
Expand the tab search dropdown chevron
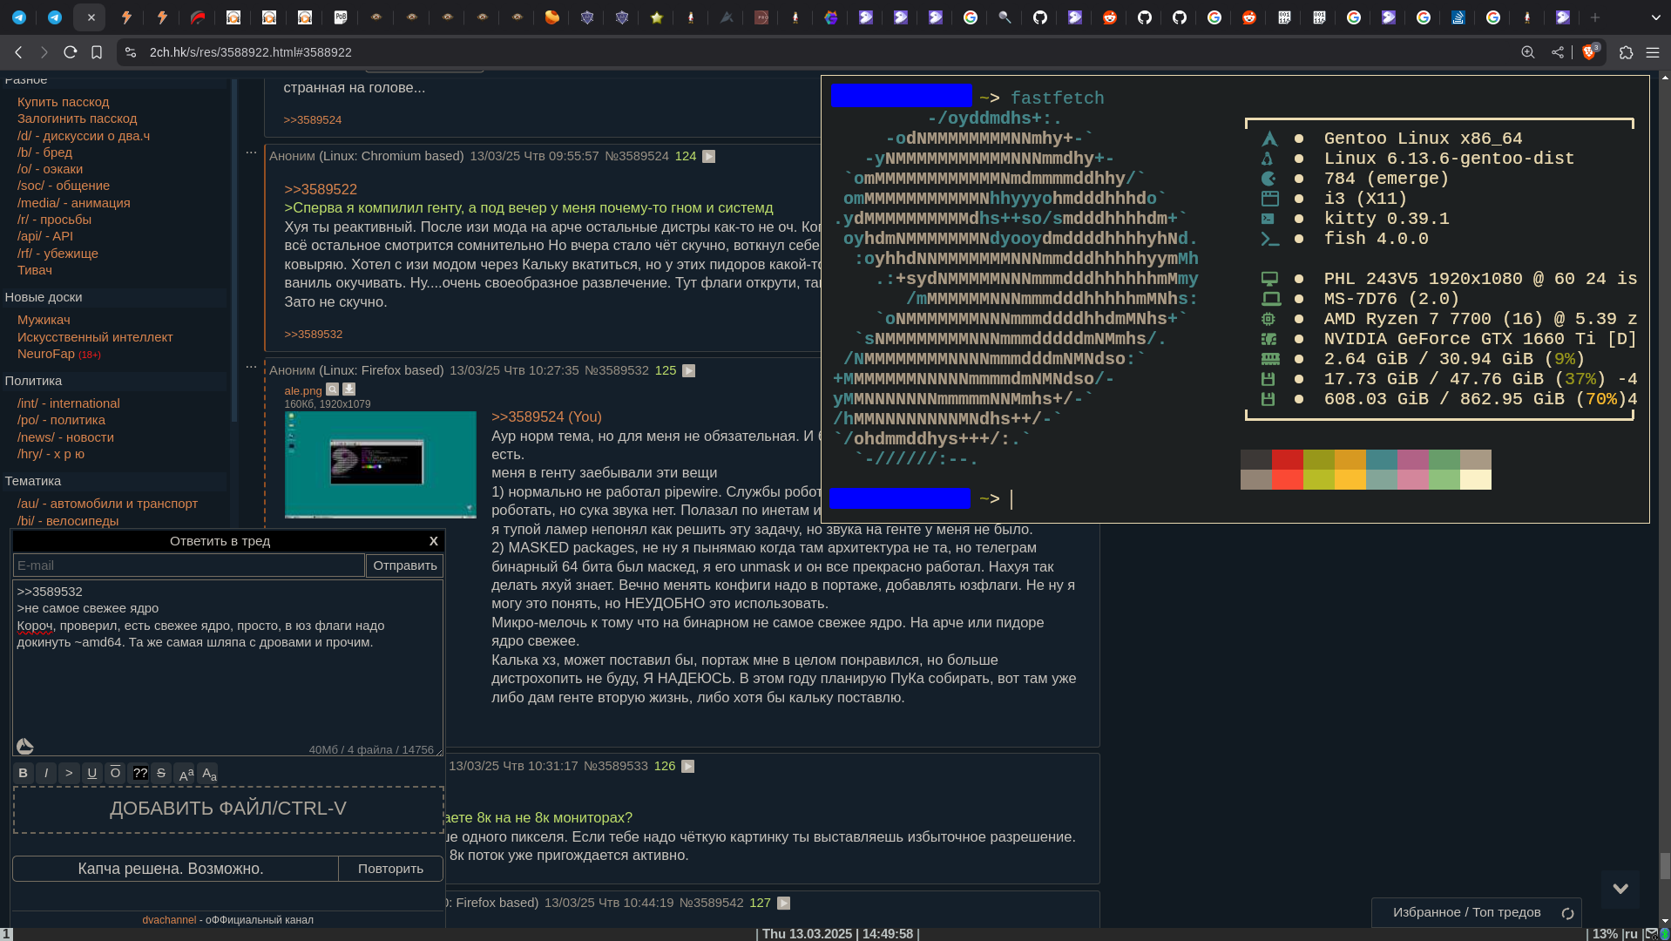(1655, 17)
